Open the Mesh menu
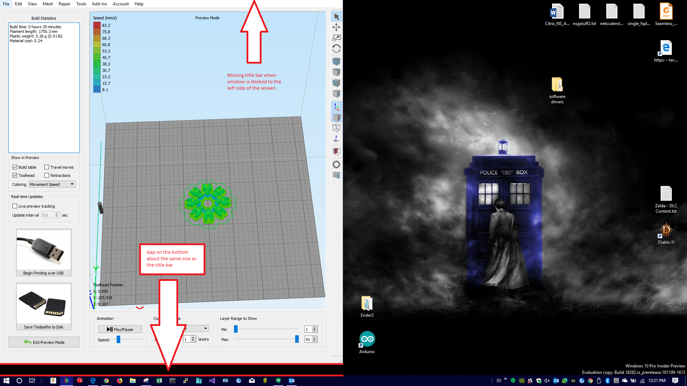 click(x=48, y=4)
